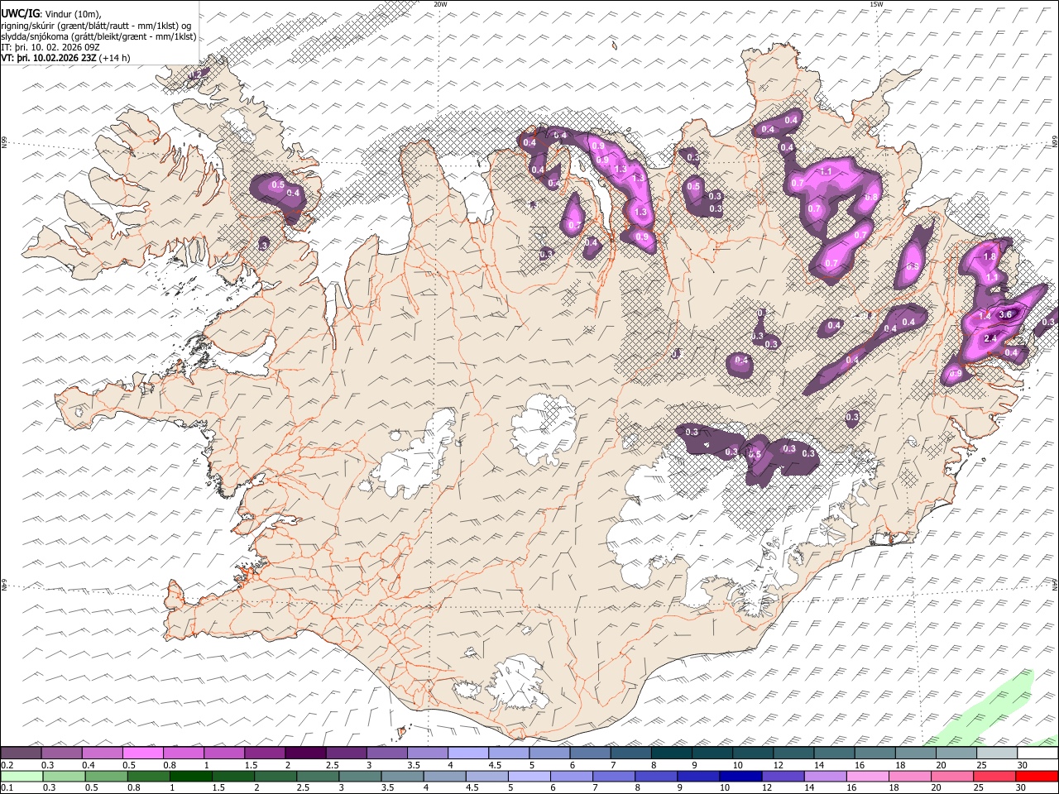Select the dark teal swatch at 8 in upper legend

(671, 753)
